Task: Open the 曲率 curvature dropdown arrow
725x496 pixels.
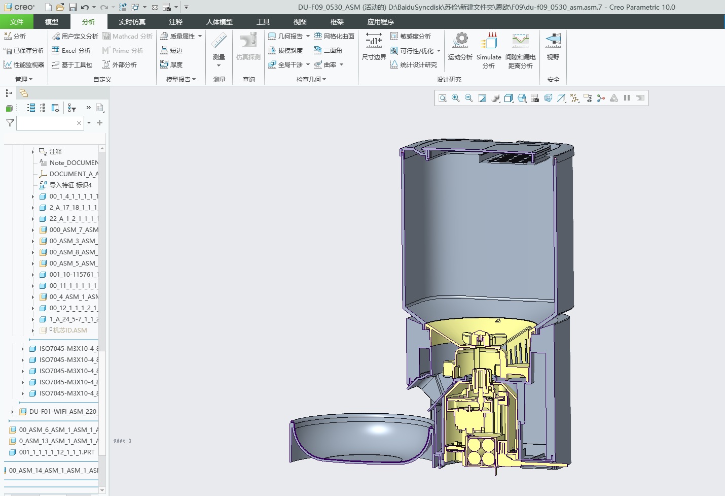Action: (x=340, y=64)
